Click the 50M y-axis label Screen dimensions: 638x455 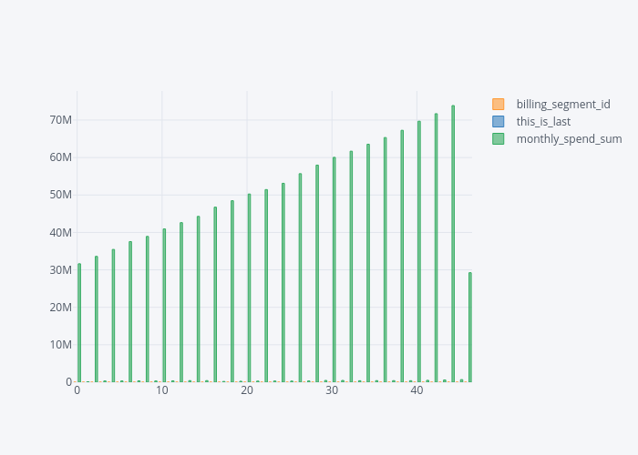click(61, 195)
